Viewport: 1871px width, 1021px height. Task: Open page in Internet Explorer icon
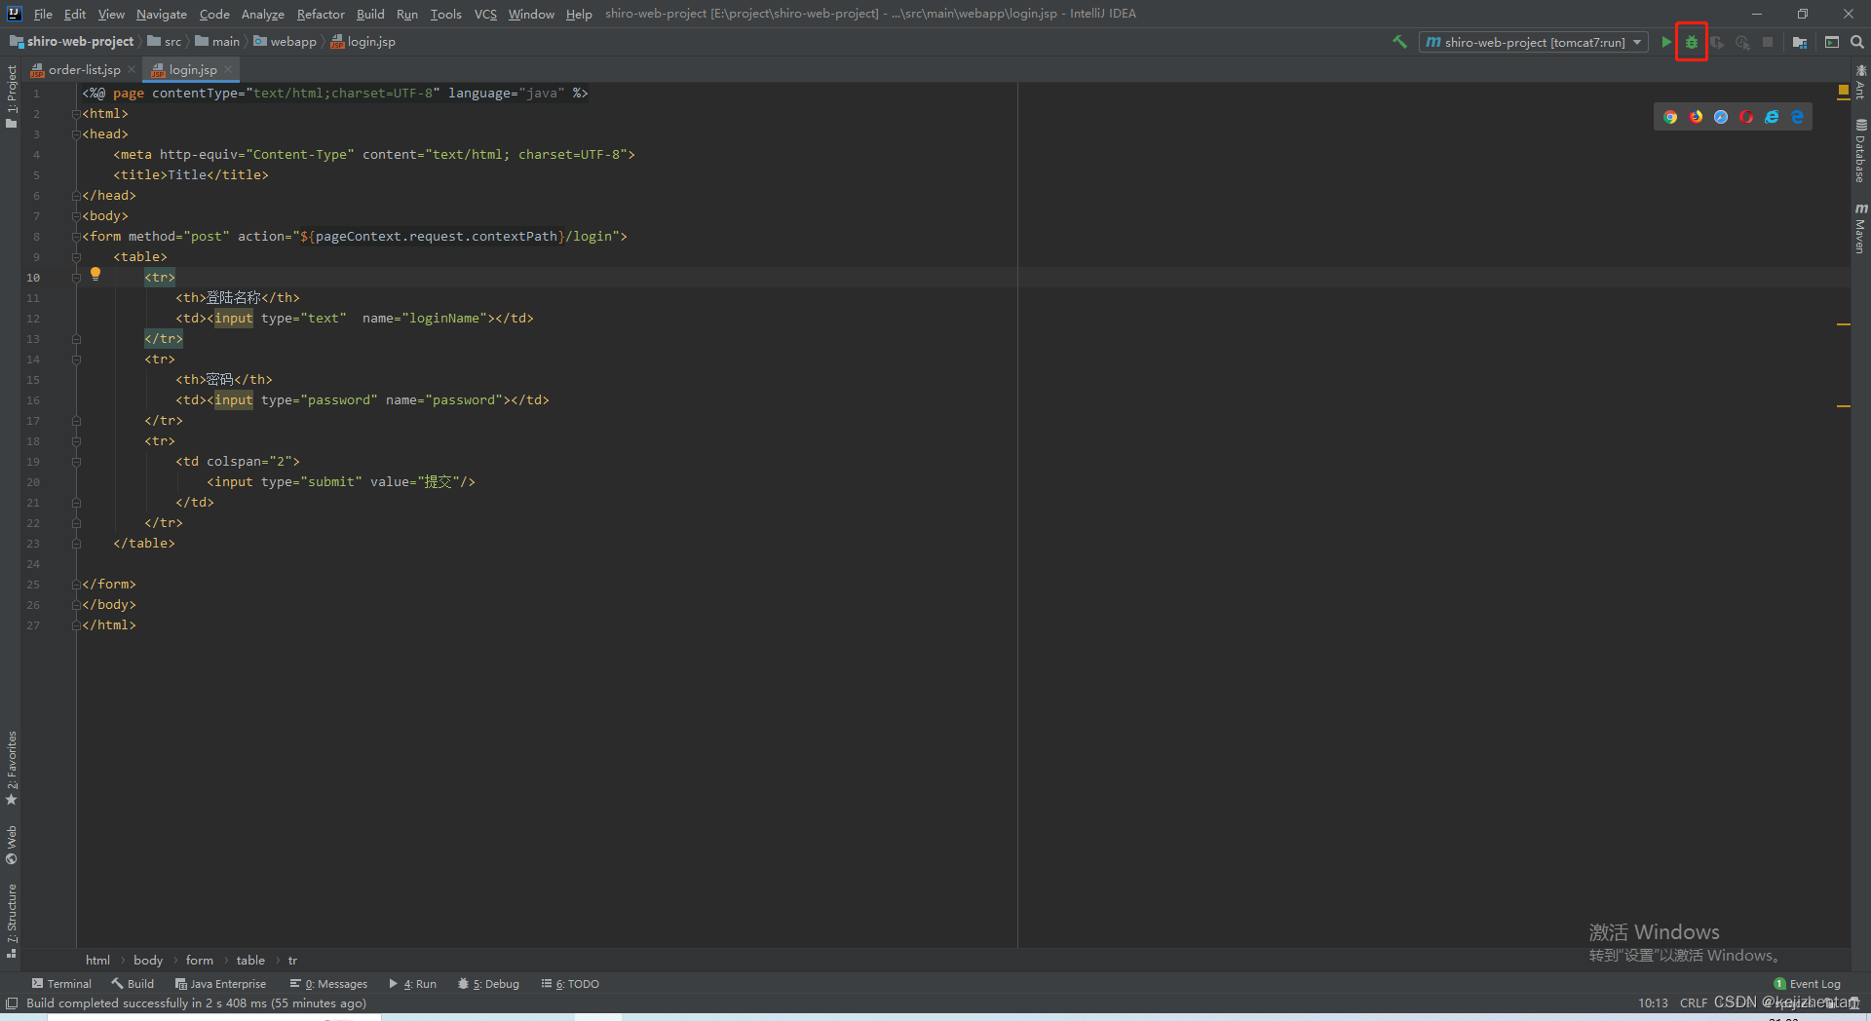(1772, 117)
